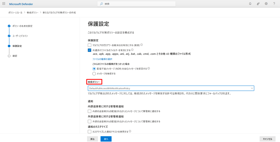Click the quarantine policy dropdown chevron arrow
This screenshot has width=280, height=142.
click(x=252, y=88)
